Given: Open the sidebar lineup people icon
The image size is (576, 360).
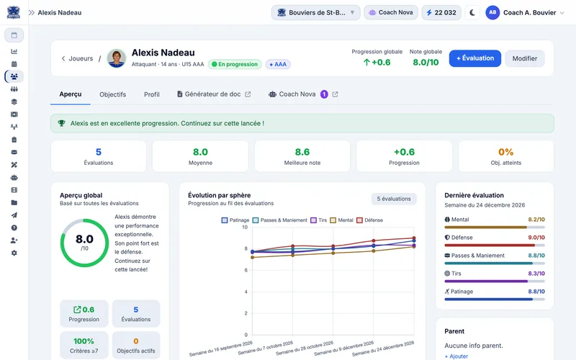Looking at the screenshot, I should [14, 89].
